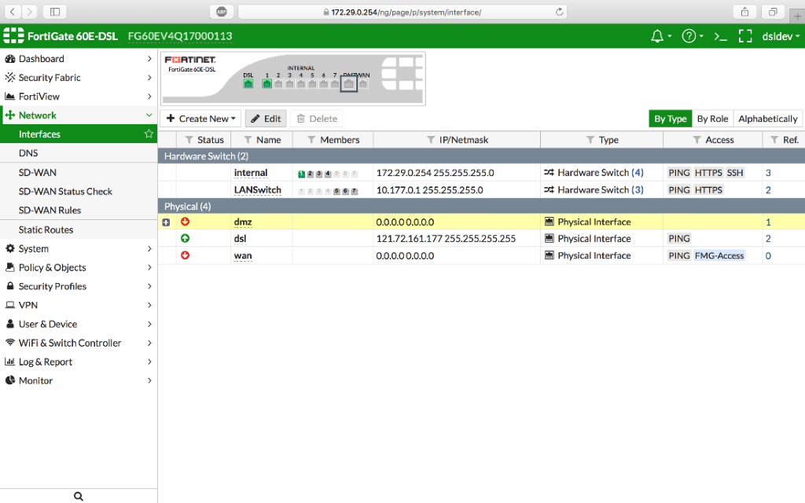Expand the Policy & Objects menu
This screenshot has width=805, height=503.
pos(78,267)
